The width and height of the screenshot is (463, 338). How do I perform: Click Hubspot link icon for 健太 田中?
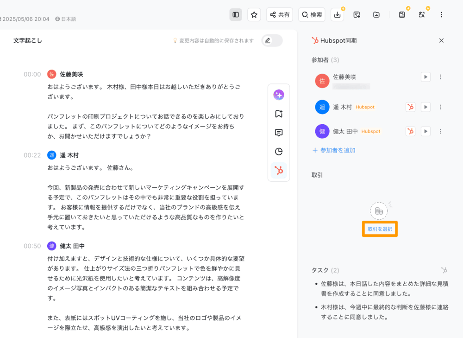tap(410, 131)
